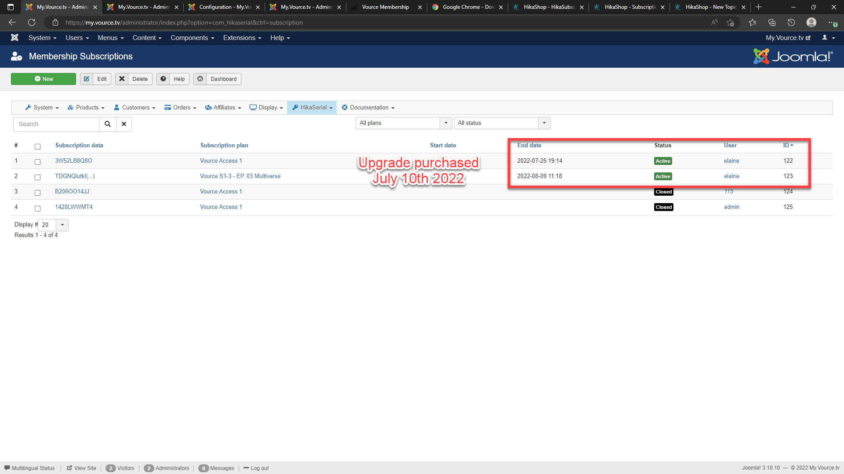The width and height of the screenshot is (844, 474).
Task: Click the Joomla! logo on the right
Action: 793,56
